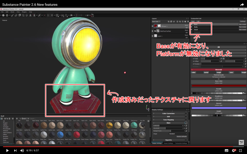Enable Platform texture set radio
Viewport: 247px width, 154px height.
191,32
